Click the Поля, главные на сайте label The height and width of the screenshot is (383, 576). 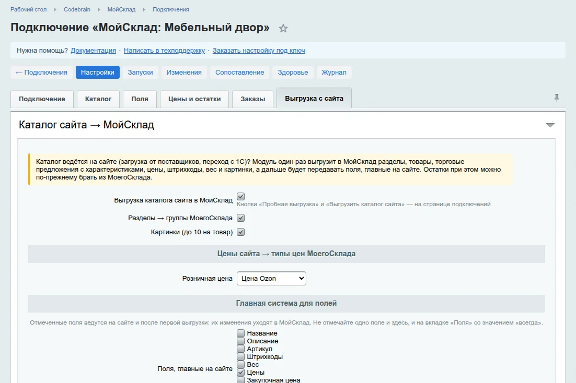(x=194, y=369)
